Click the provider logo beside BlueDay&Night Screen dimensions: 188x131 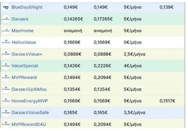(6, 7)
